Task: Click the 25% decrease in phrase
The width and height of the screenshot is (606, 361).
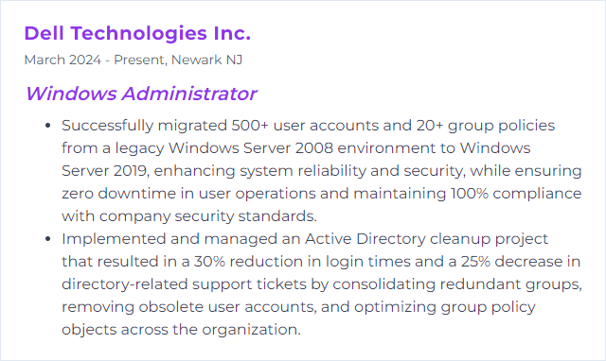Action: pyautogui.click(x=521, y=262)
